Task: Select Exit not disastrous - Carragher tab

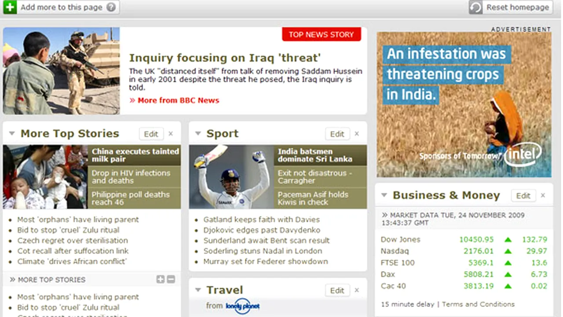Action: pos(321,177)
